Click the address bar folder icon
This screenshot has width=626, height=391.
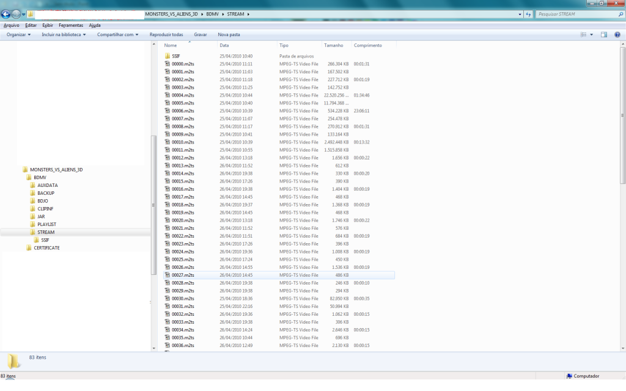coord(31,15)
